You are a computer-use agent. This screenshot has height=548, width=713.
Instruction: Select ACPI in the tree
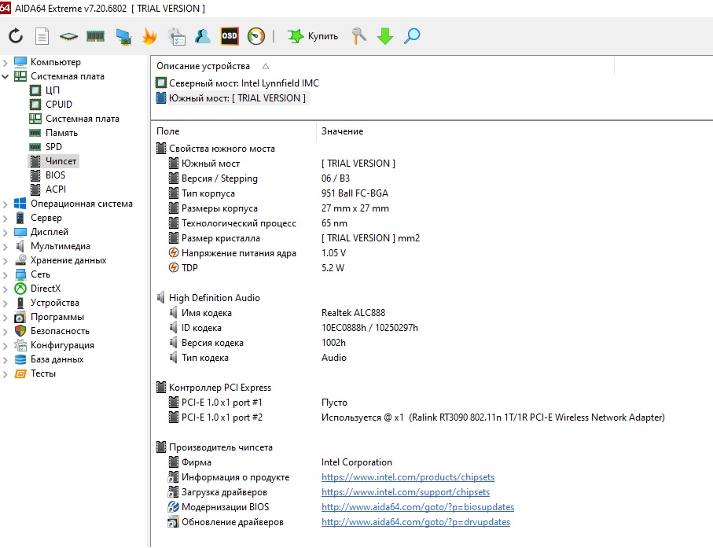(56, 189)
